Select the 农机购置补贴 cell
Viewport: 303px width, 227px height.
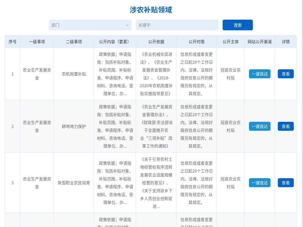pyautogui.click(x=74, y=74)
